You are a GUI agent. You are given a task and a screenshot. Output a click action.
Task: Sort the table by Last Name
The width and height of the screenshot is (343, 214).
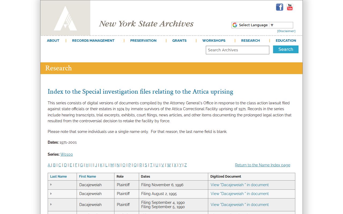tap(58, 177)
